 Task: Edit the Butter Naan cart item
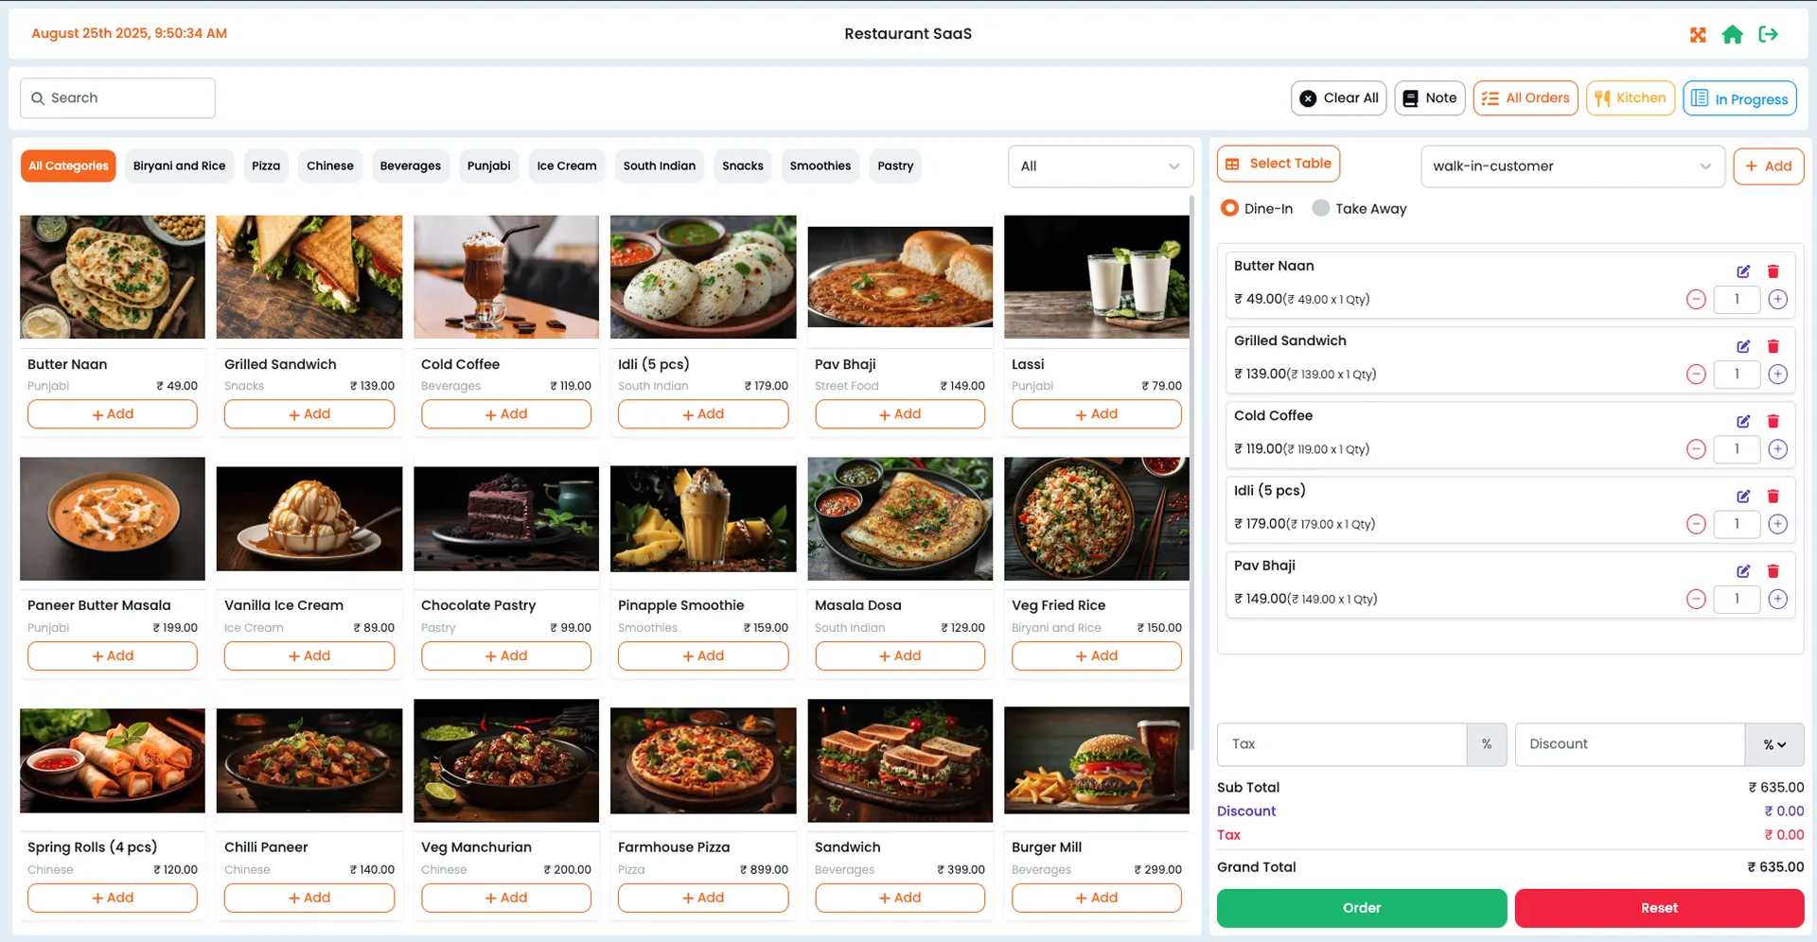[x=1744, y=271]
